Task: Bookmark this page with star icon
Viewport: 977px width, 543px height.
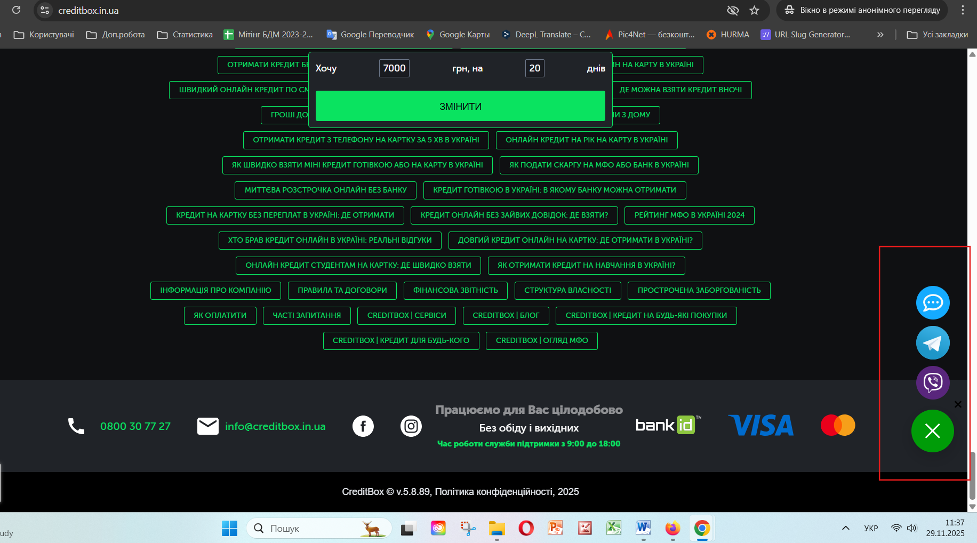Action: tap(754, 10)
